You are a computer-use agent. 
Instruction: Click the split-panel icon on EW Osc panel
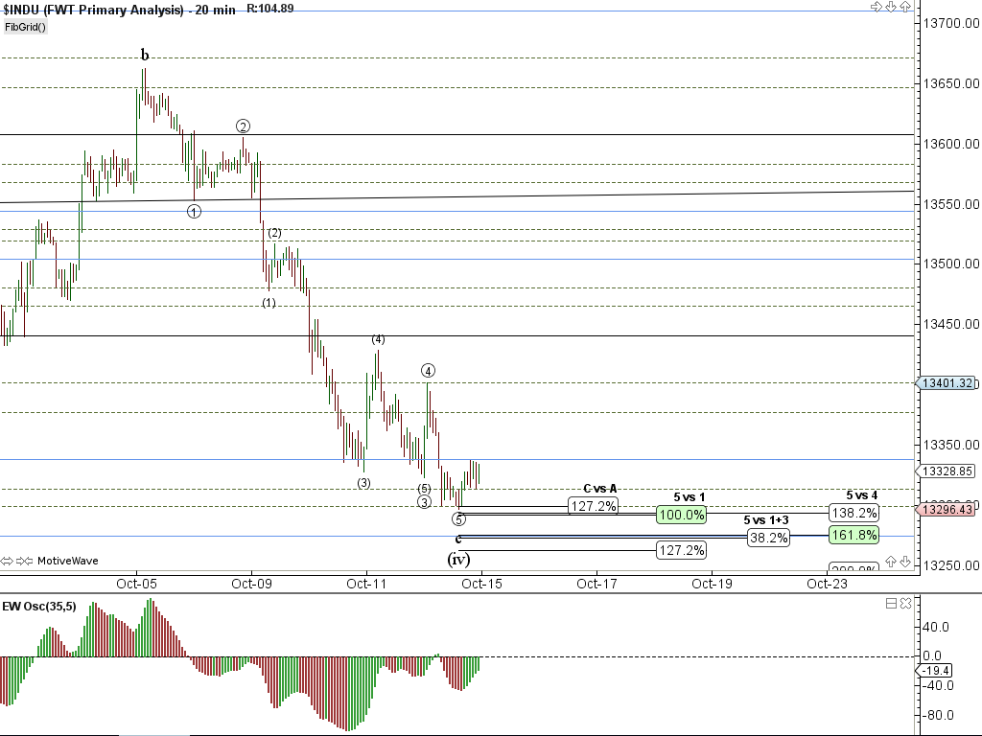[891, 603]
